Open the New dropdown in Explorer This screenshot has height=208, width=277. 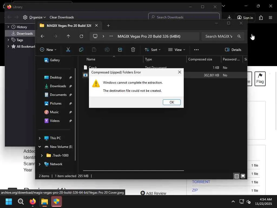click(48, 50)
